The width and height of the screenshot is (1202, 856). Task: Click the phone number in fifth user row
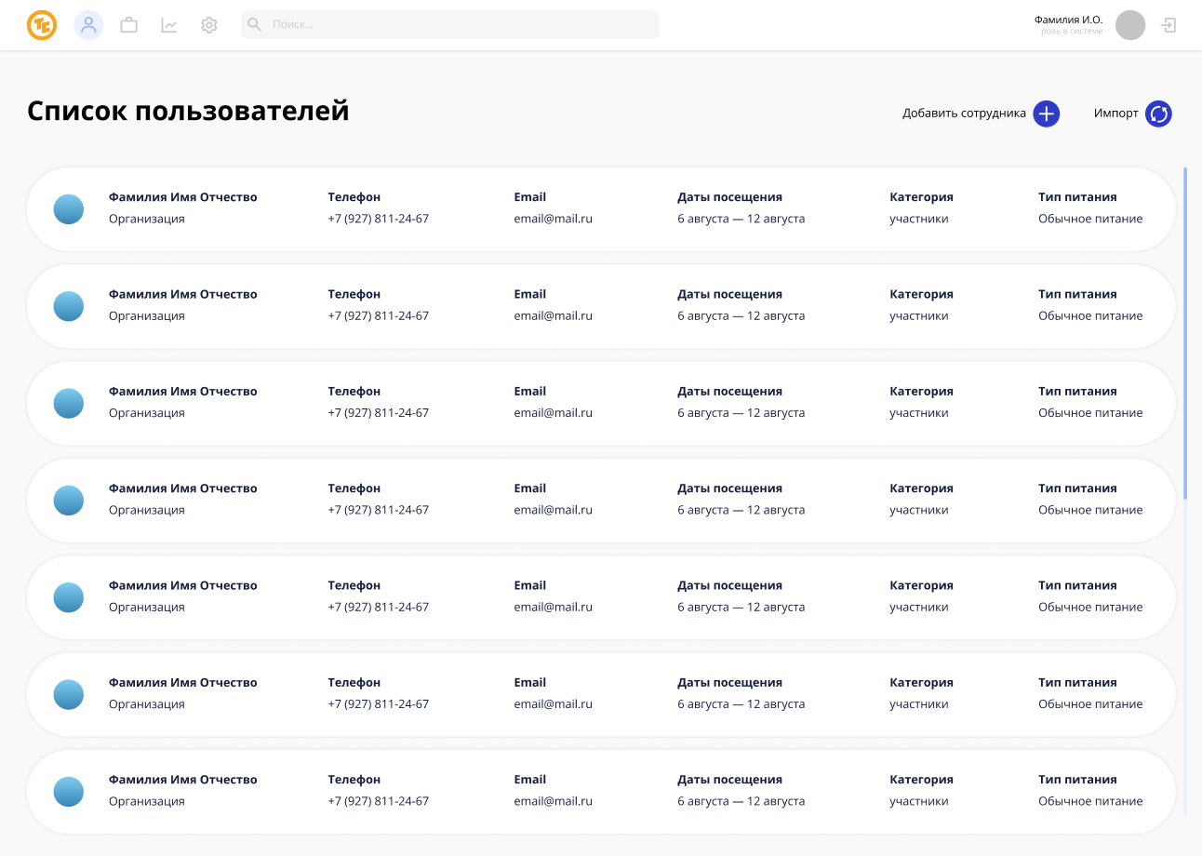pyautogui.click(x=378, y=608)
